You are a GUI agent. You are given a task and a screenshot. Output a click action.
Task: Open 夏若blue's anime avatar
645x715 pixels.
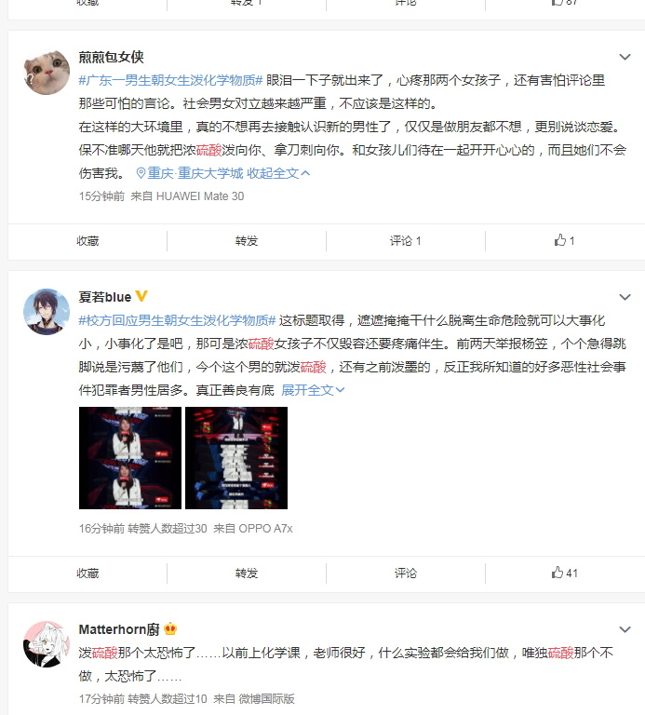[47, 312]
